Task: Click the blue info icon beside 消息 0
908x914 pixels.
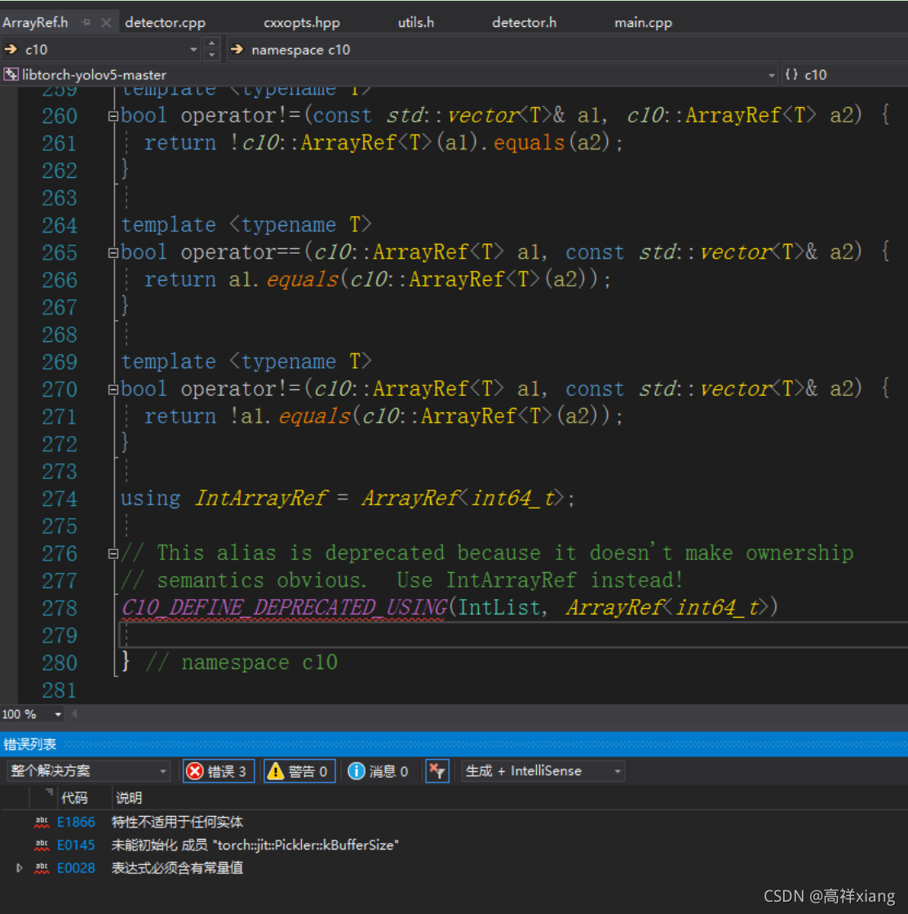Action: point(357,770)
